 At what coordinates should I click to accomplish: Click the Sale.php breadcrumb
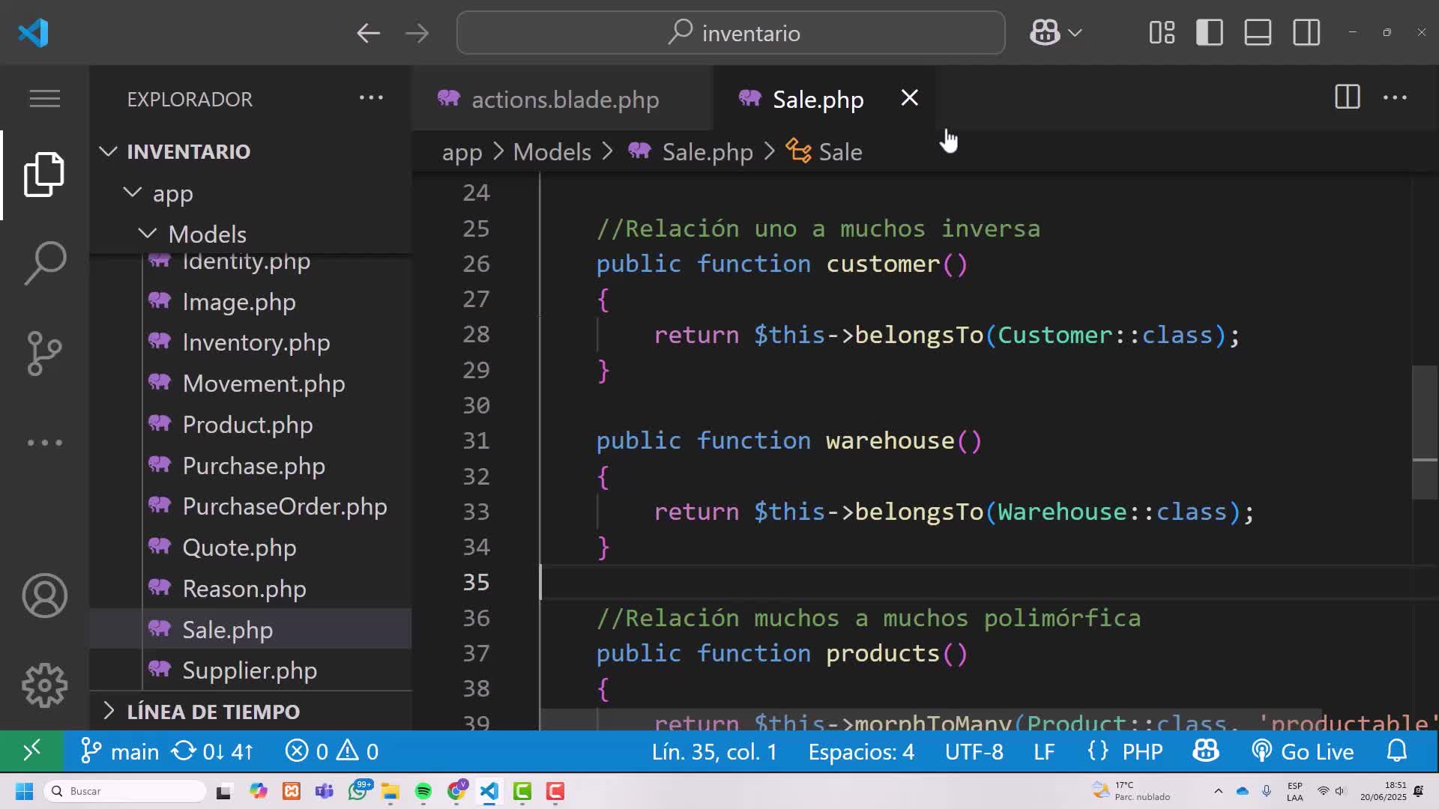[x=690, y=152]
